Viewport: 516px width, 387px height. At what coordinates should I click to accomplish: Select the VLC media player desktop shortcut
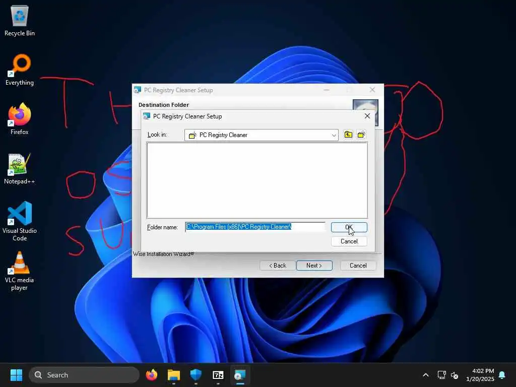[20, 271]
